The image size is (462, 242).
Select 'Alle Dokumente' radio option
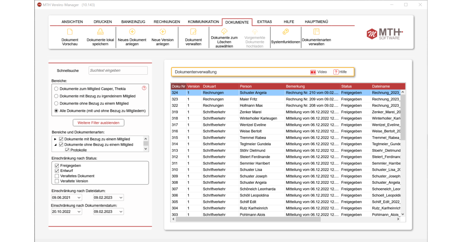click(x=56, y=111)
